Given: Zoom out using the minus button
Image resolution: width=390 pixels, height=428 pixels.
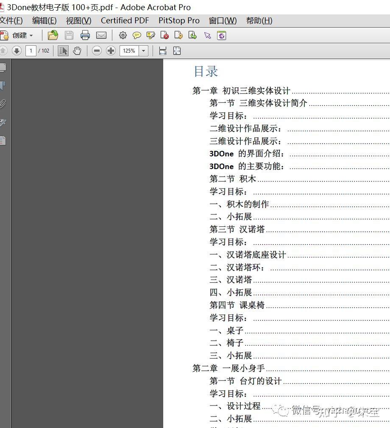Looking at the screenshot, I should click(97, 50).
